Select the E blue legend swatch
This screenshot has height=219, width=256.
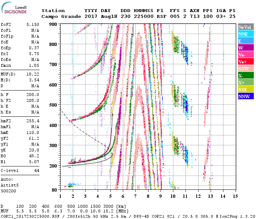246,41
